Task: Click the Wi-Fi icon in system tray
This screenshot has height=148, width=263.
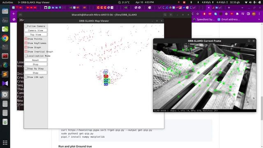Action: coord(246,2)
